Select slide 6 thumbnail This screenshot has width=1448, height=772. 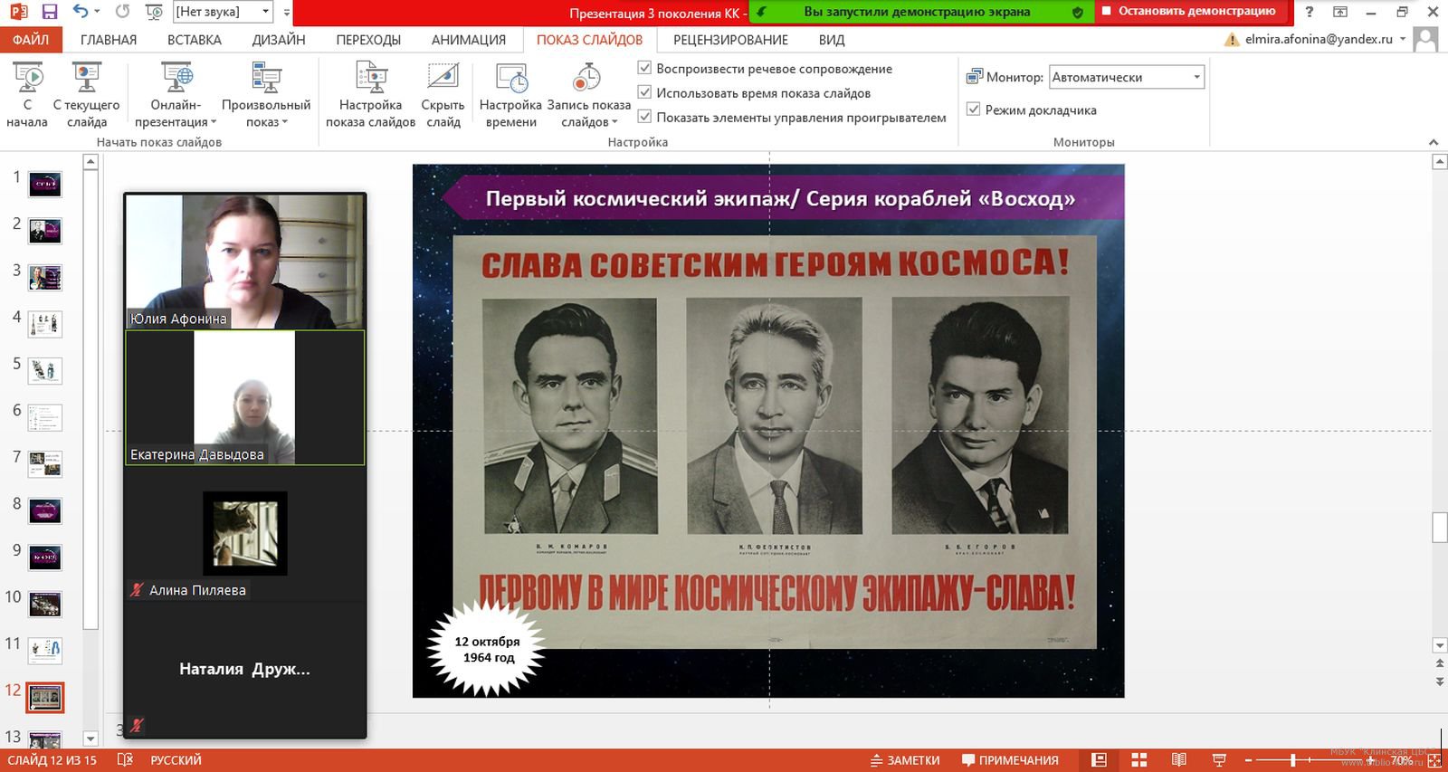[44, 417]
